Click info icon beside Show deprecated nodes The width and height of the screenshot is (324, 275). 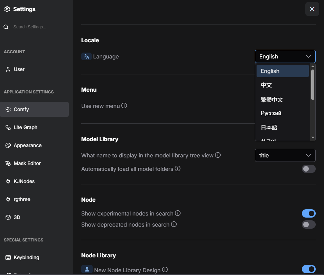click(174, 224)
